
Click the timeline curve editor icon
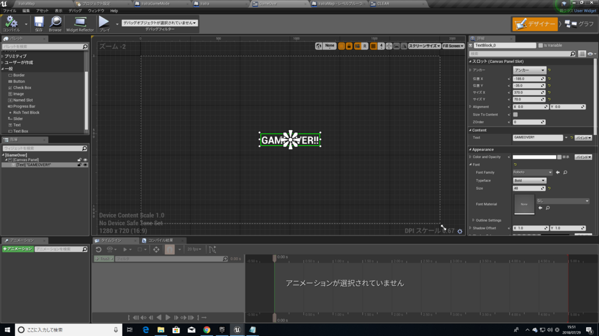point(212,250)
